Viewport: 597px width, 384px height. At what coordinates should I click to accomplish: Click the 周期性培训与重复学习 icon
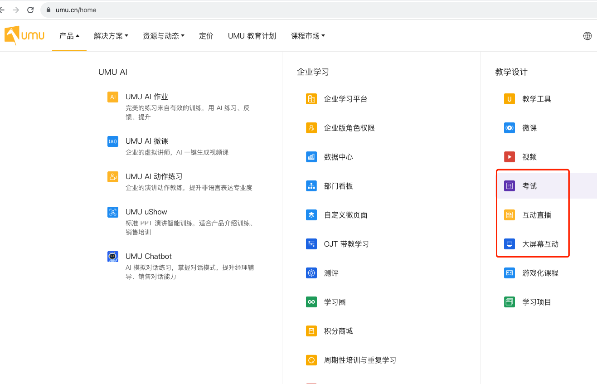[311, 360]
